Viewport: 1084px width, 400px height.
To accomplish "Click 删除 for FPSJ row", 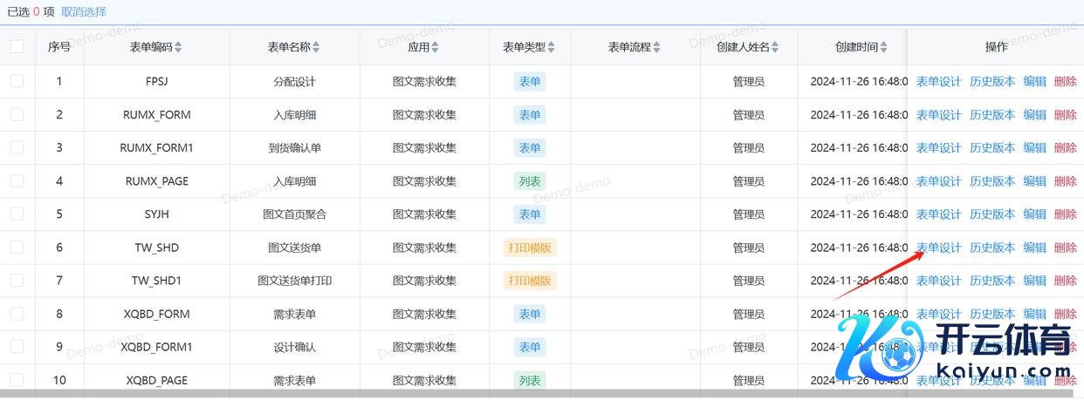I will pos(1065,82).
